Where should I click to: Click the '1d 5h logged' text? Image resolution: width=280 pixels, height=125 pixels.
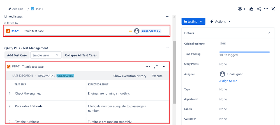[228, 55]
